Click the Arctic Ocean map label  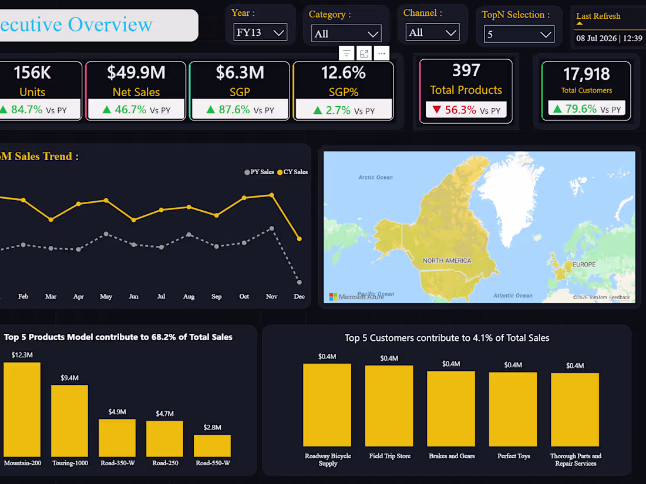pyautogui.click(x=375, y=177)
